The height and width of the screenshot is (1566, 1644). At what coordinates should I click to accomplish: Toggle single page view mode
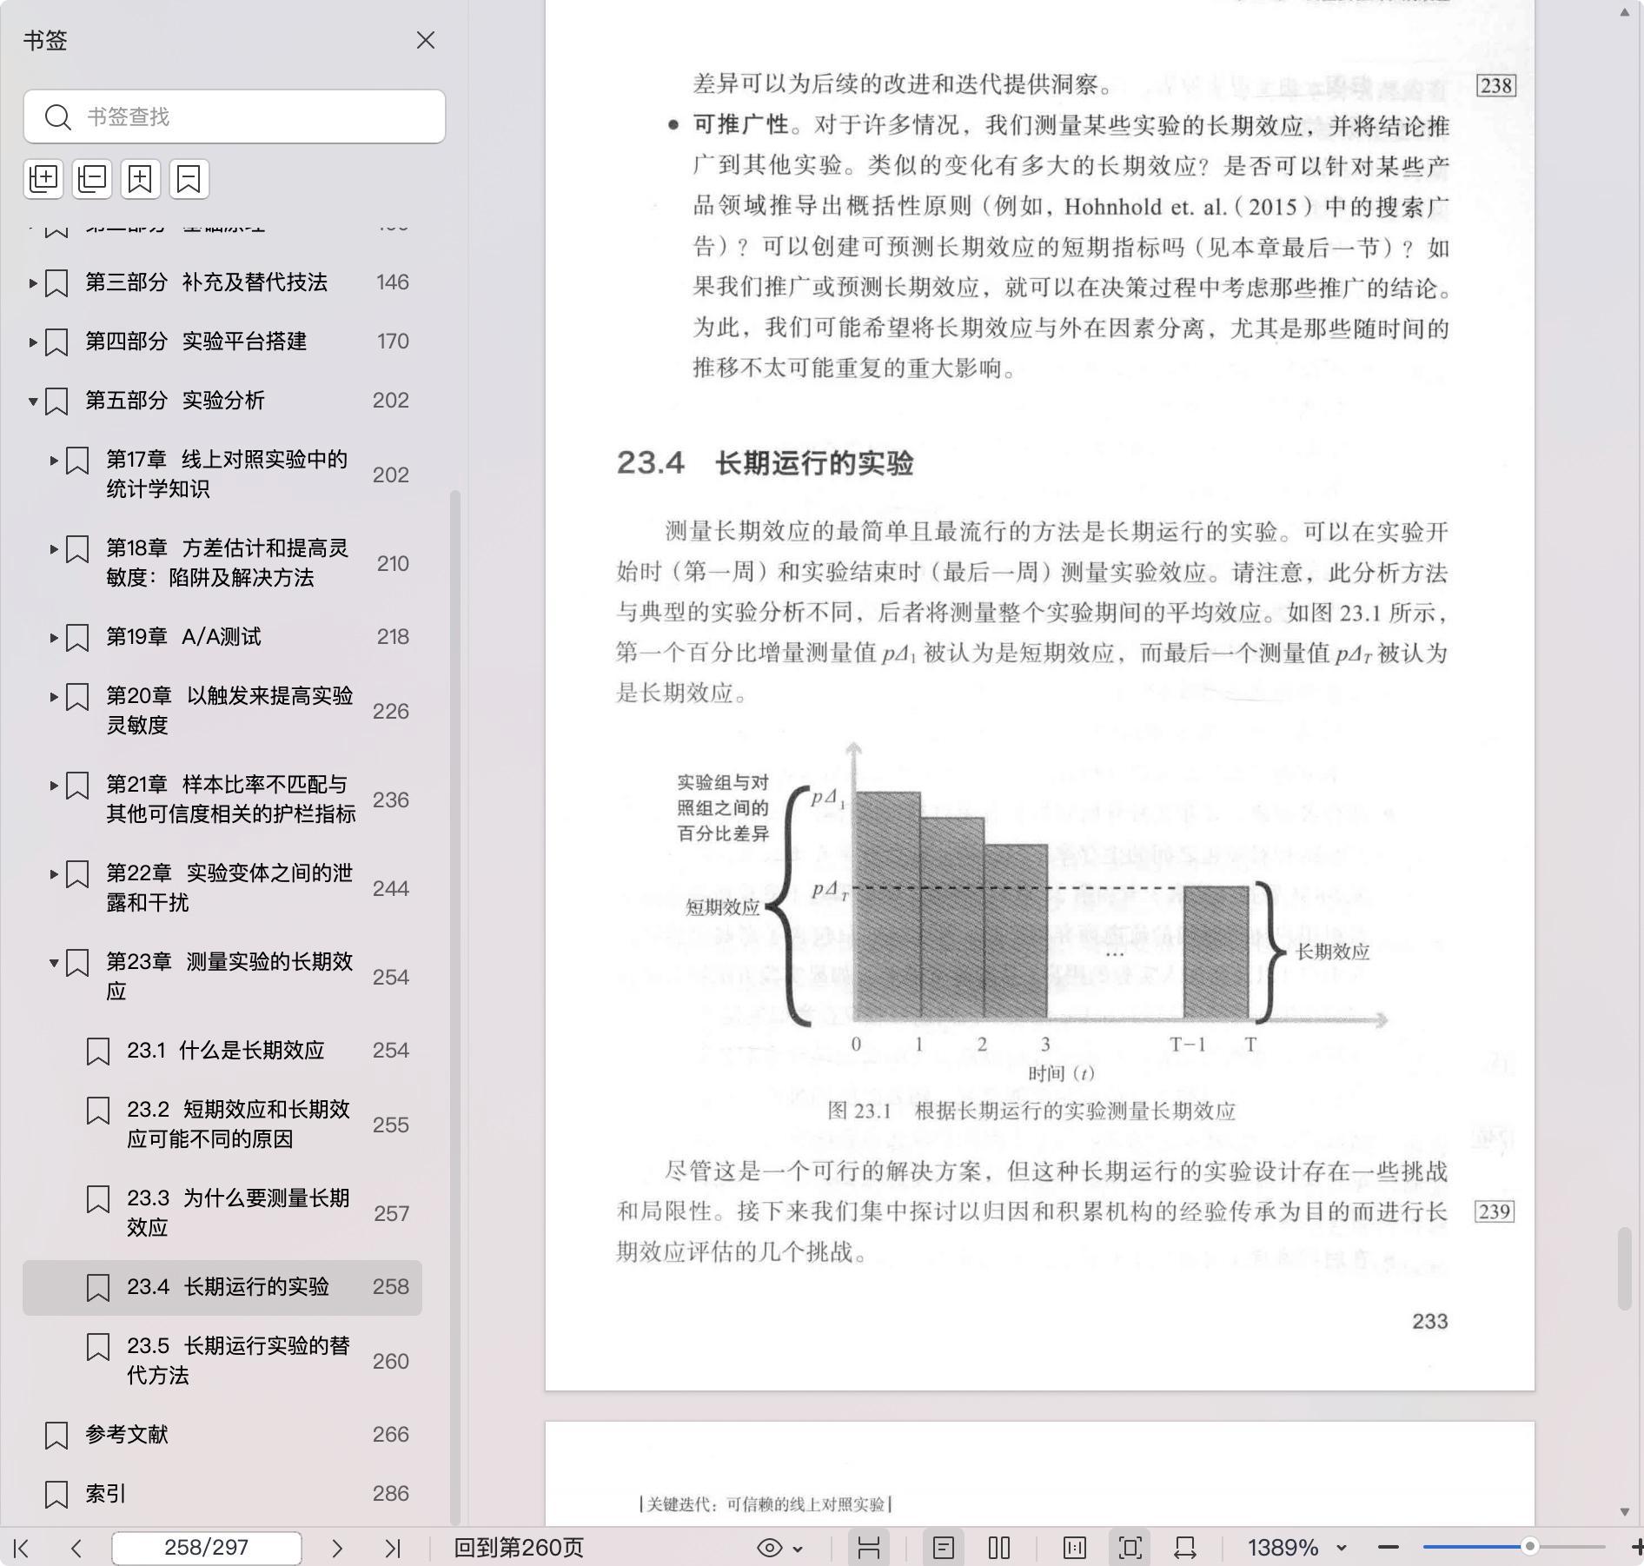click(x=944, y=1548)
